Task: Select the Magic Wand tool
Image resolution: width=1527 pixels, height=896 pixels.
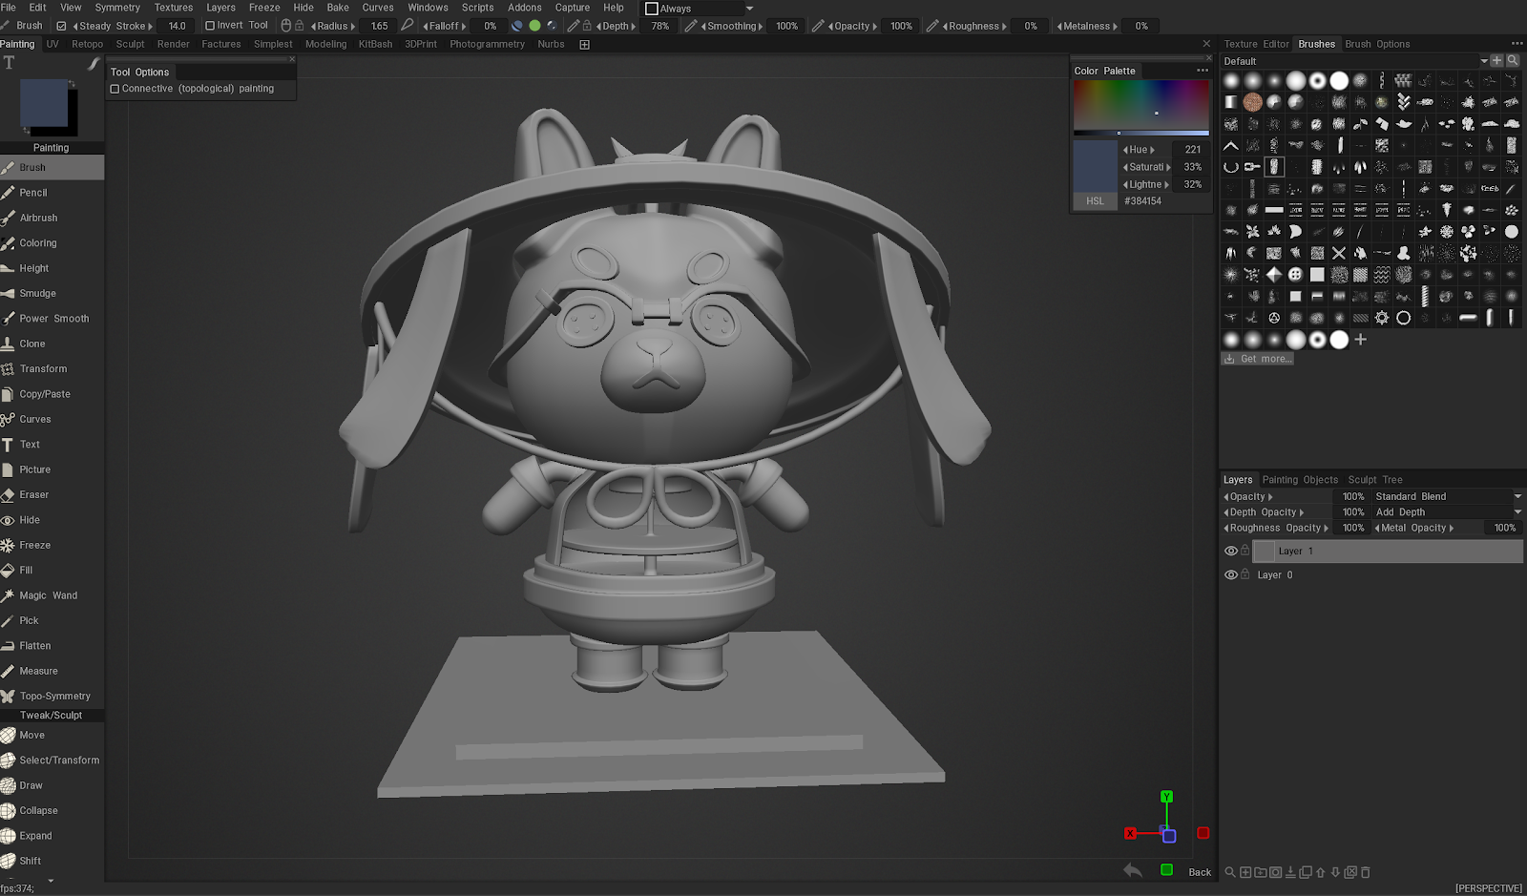Action: pos(52,595)
